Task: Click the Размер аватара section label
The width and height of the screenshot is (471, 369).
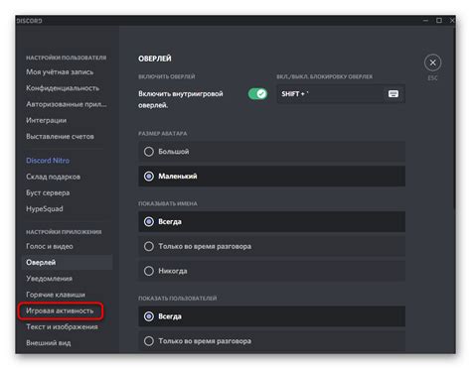Action: [162, 134]
